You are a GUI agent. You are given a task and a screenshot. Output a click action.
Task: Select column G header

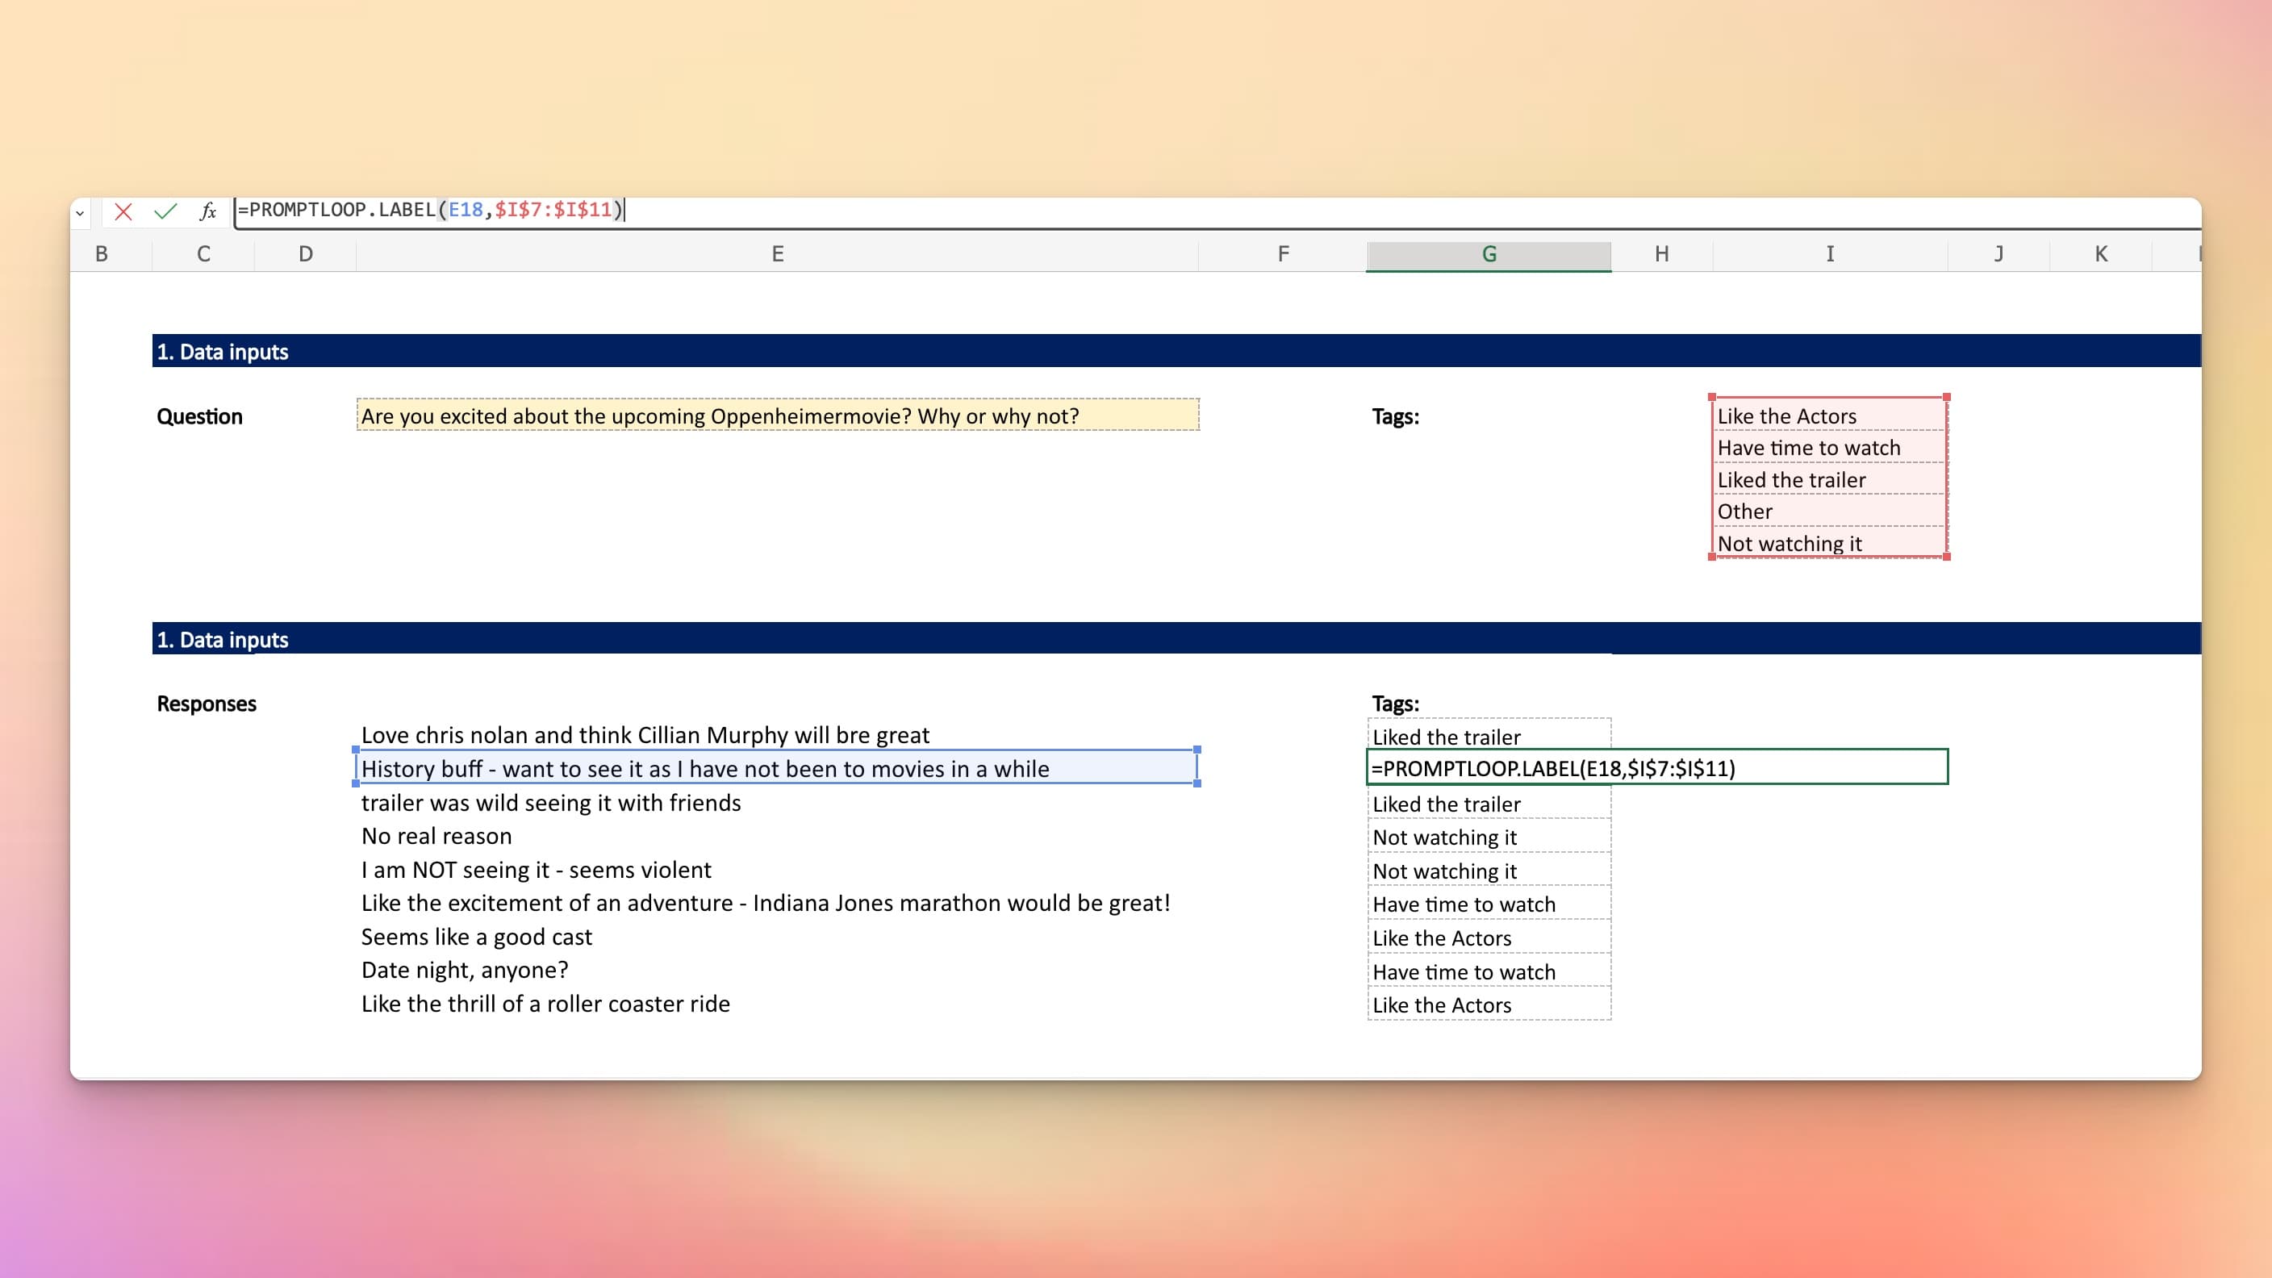click(x=1488, y=254)
